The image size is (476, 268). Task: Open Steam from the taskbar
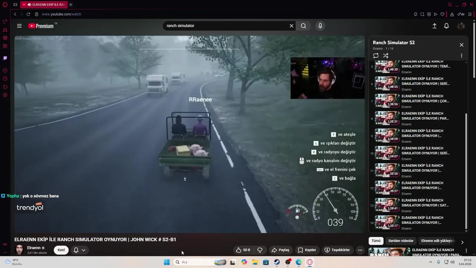277,262
